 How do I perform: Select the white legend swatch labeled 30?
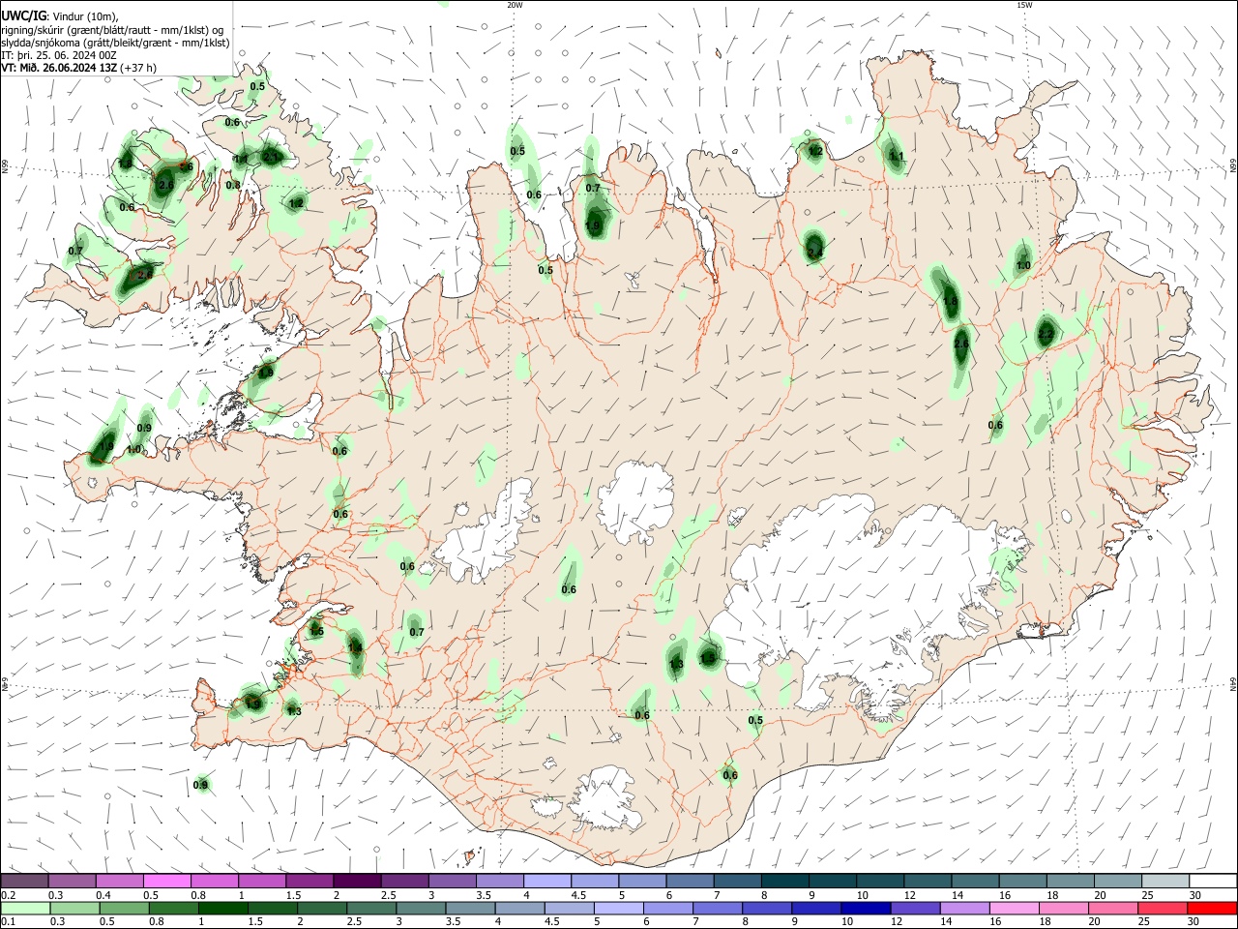(1213, 881)
